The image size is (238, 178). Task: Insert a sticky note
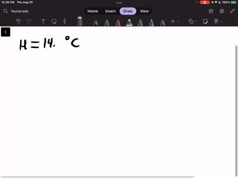pyautogui.click(x=205, y=21)
